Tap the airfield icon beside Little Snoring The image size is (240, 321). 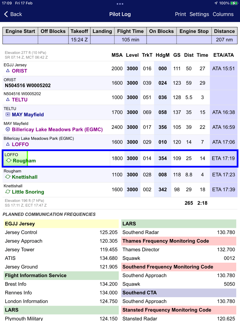[x=8, y=192]
